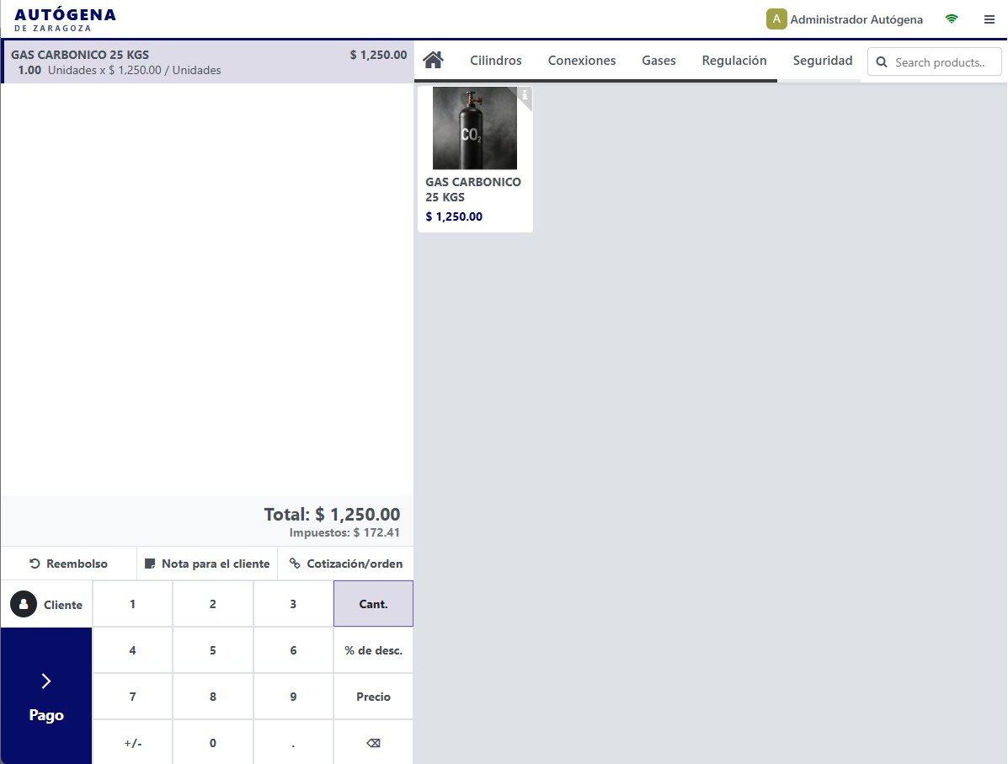Check the green Wi-Fi connection status icon
Image resolution: width=1008 pixels, height=764 pixels.
(952, 19)
